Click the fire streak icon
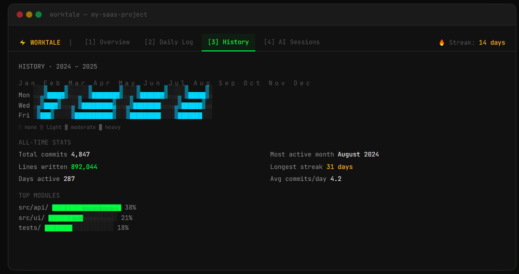This screenshot has width=519, height=274. [x=442, y=42]
